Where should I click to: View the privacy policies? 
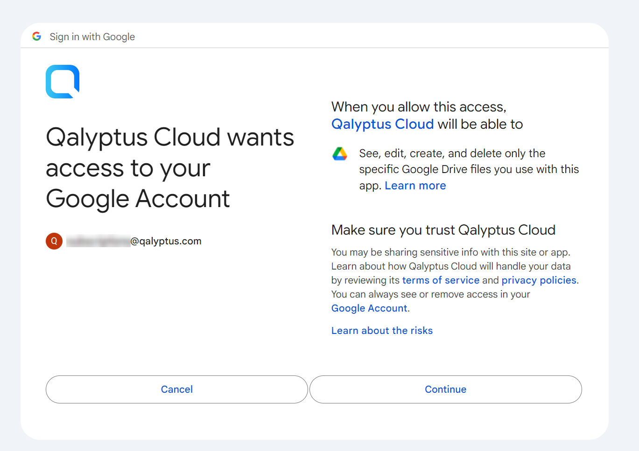[x=539, y=280]
